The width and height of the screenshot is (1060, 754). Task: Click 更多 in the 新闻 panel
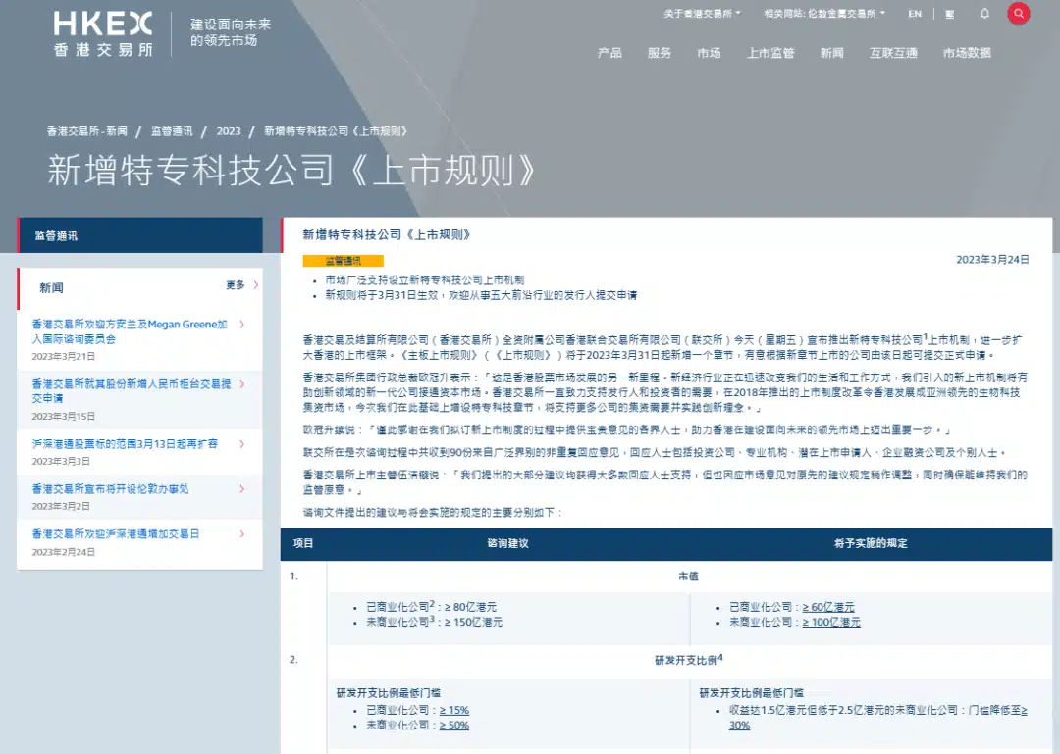(x=236, y=285)
